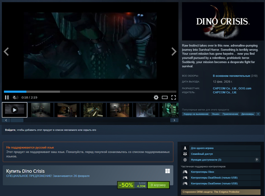Click the single-player icon

[x=185, y=148]
